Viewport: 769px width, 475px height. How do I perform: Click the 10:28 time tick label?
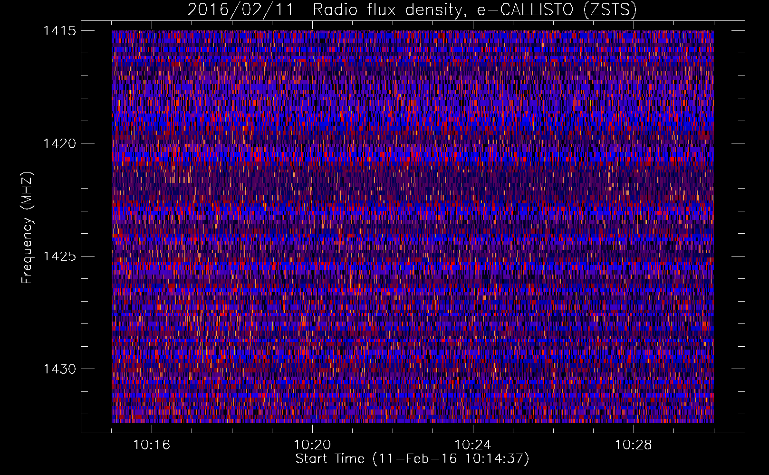click(x=634, y=445)
